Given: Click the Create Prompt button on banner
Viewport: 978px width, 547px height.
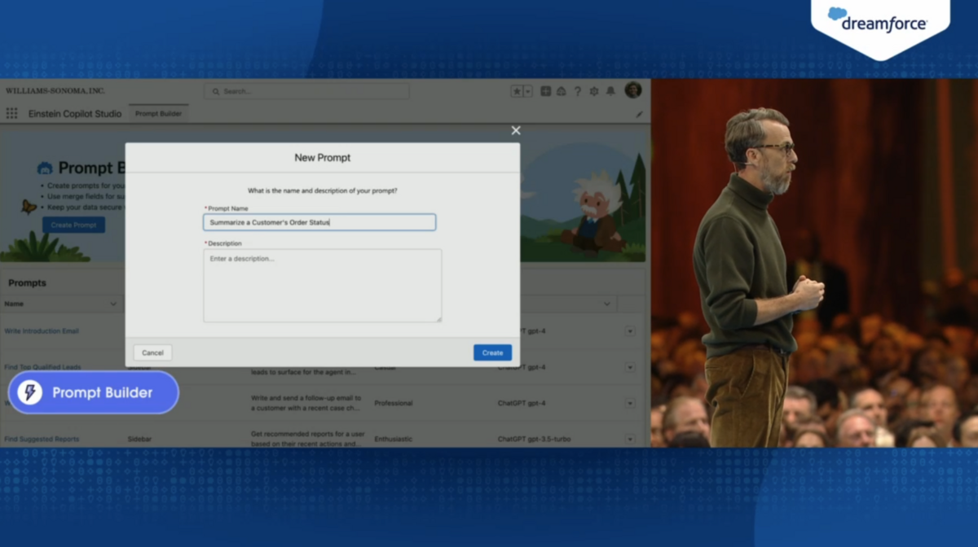Looking at the screenshot, I should [x=73, y=225].
